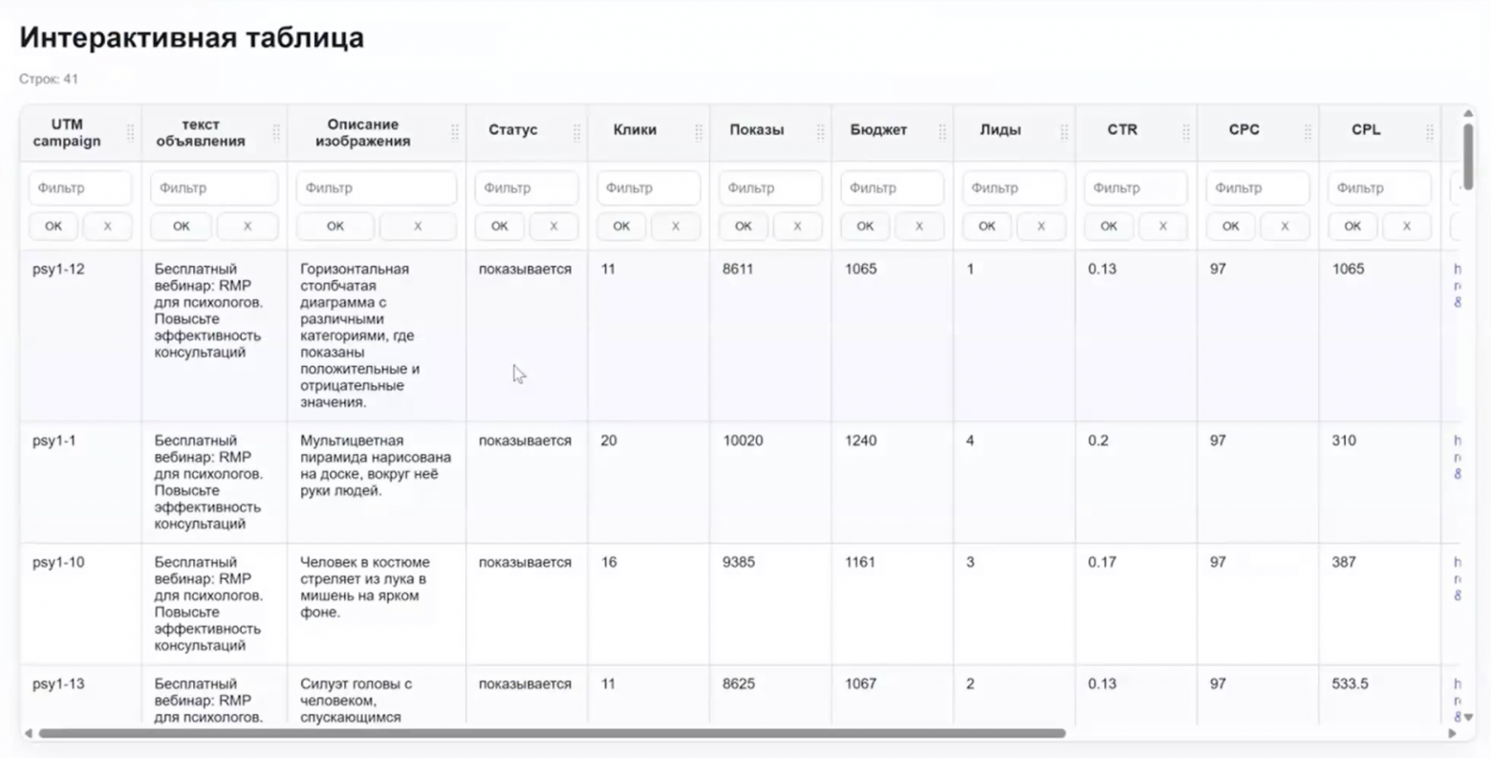Focus the текст объявления filter field
Screen dimensions: 1491x758
(x=214, y=188)
